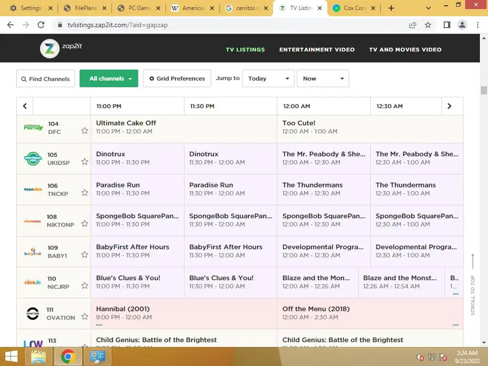Viewport: 488px width, 366px height.
Task: Switch to FilePlanet tab
Action: tap(85, 8)
